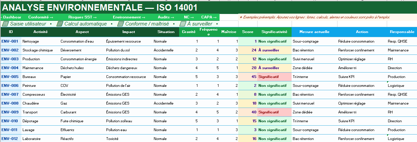Screen dimensions: 417x142
Task: Select the Déchets huiles aspect cell
Action: [83, 68]
